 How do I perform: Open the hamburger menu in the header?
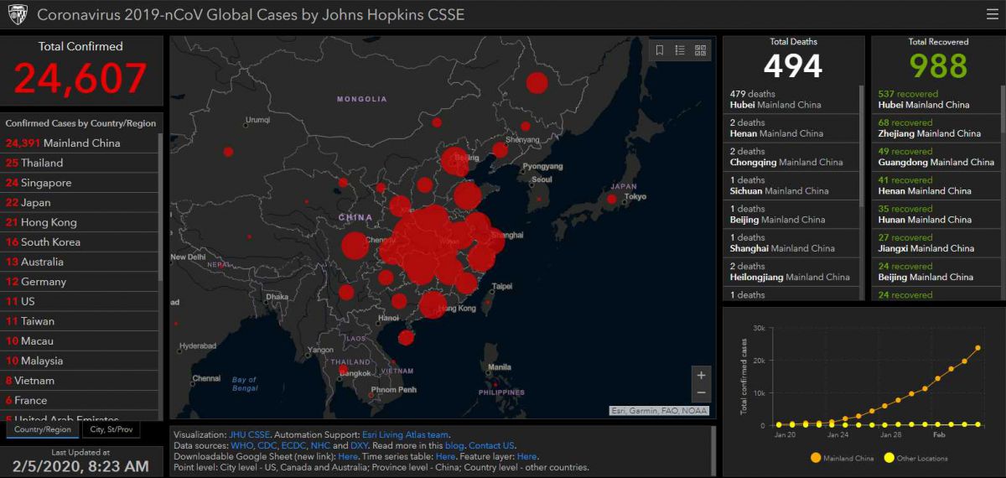(992, 14)
